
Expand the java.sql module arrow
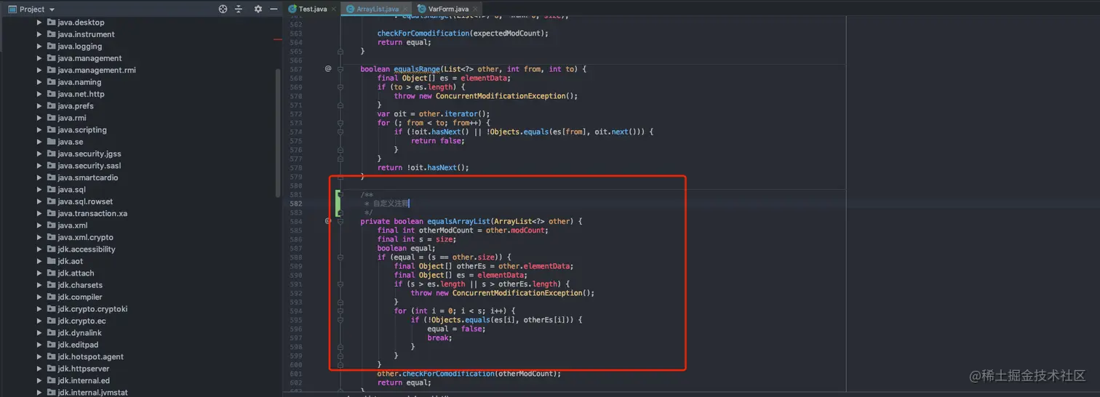click(x=39, y=190)
